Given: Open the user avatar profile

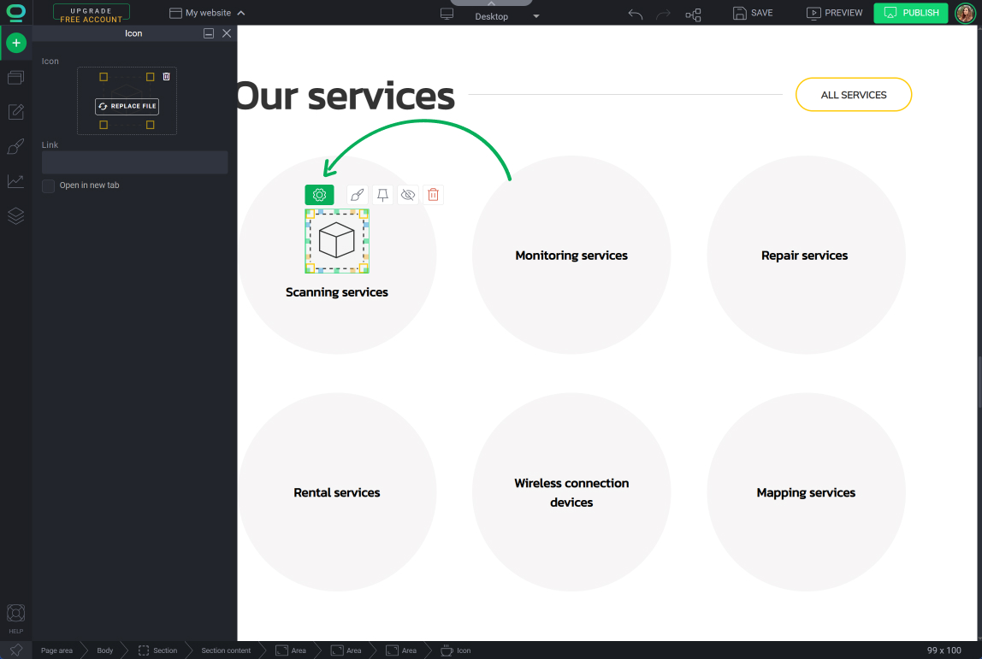Looking at the screenshot, I should 965,13.
